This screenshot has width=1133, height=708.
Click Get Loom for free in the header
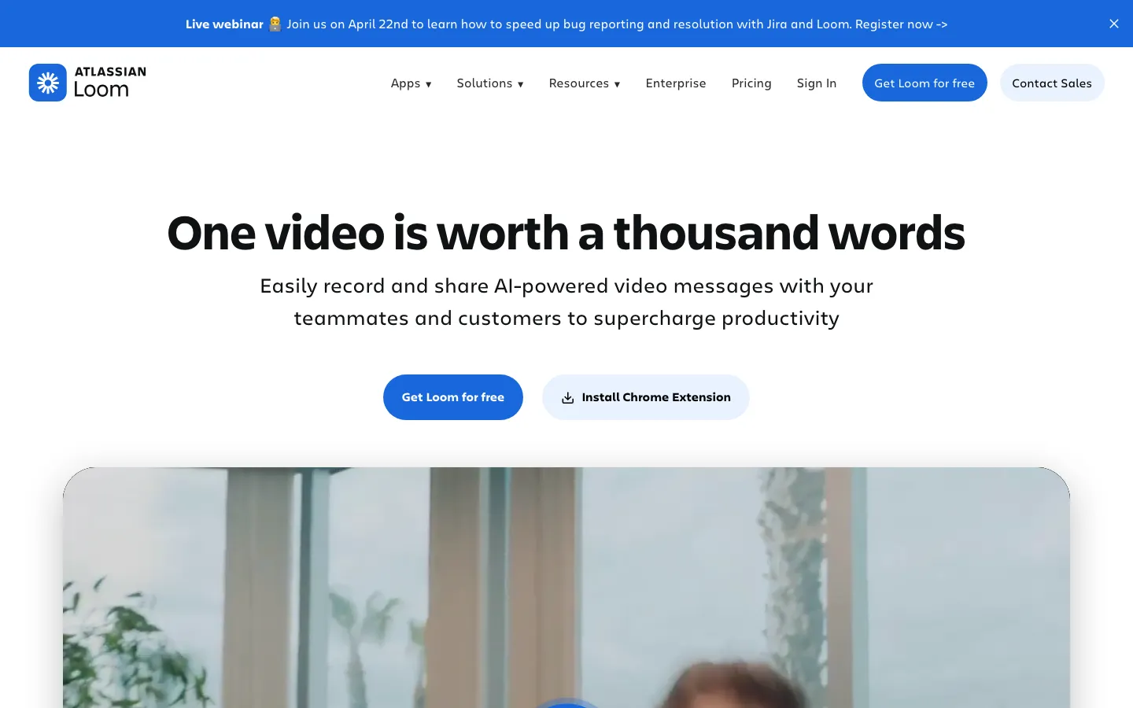(924, 83)
